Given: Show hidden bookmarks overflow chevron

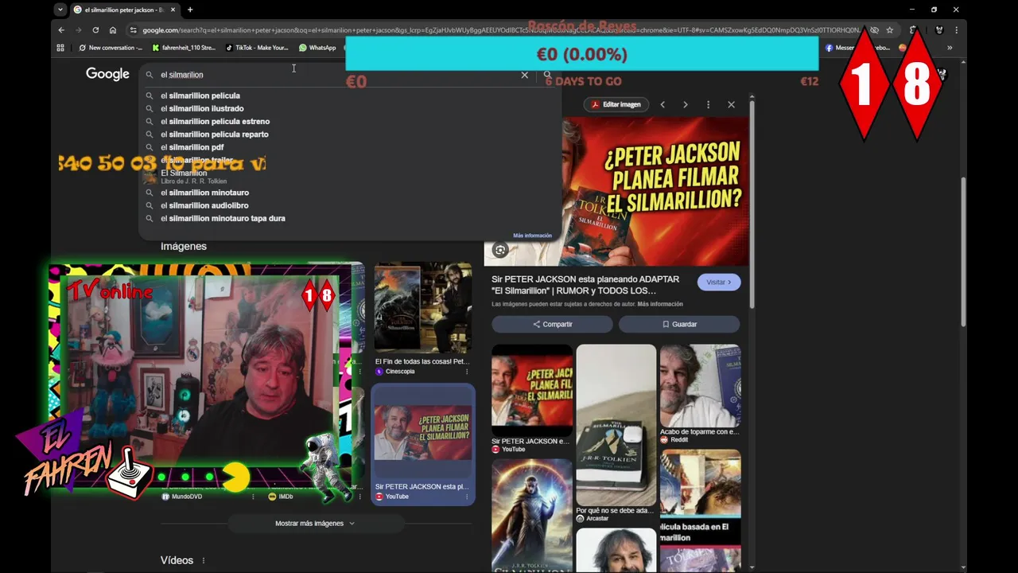Looking at the screenshot, I should point(949,48).
